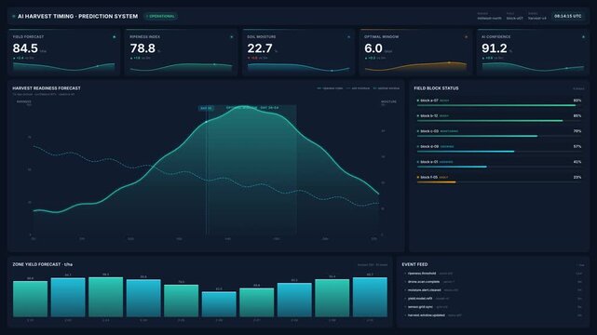
Task: Select the last blue bar in Zone Yield Forecast
Action: click(370, 297)
